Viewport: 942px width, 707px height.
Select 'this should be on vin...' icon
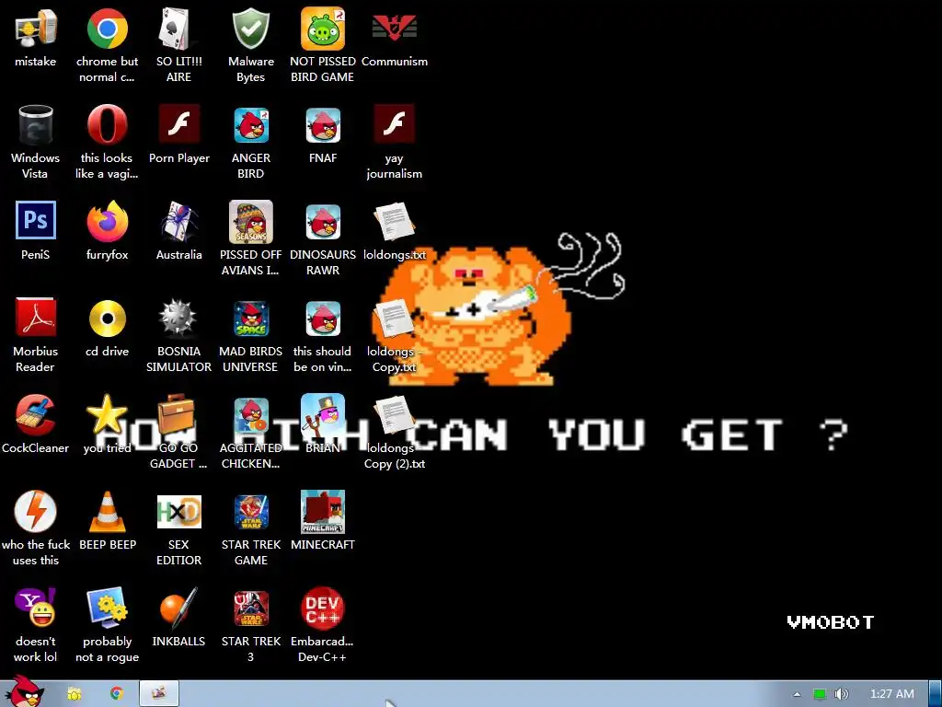323,319
